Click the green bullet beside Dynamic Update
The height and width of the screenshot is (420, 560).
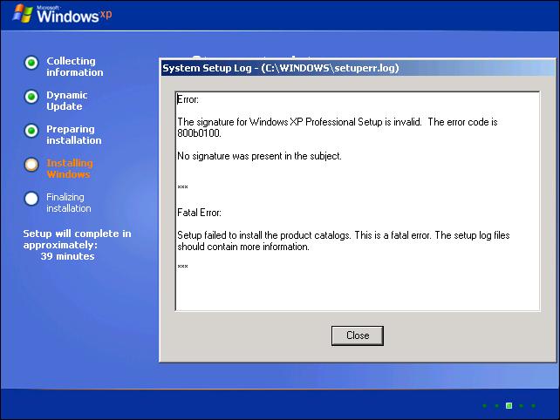tap(31, 97)
